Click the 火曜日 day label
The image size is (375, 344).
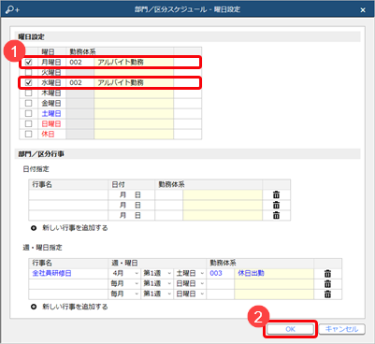[51, 72]
